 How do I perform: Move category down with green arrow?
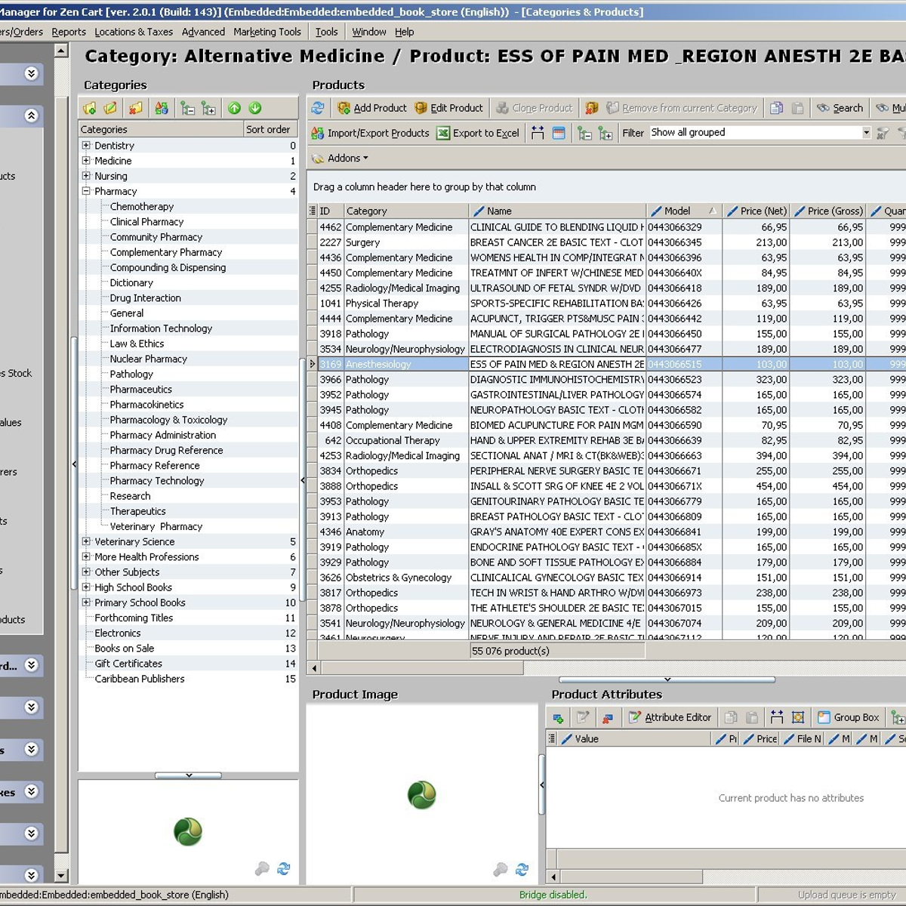point(255,109)
